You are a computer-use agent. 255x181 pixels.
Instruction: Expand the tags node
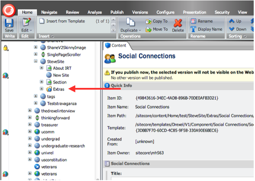click(36, 96)
